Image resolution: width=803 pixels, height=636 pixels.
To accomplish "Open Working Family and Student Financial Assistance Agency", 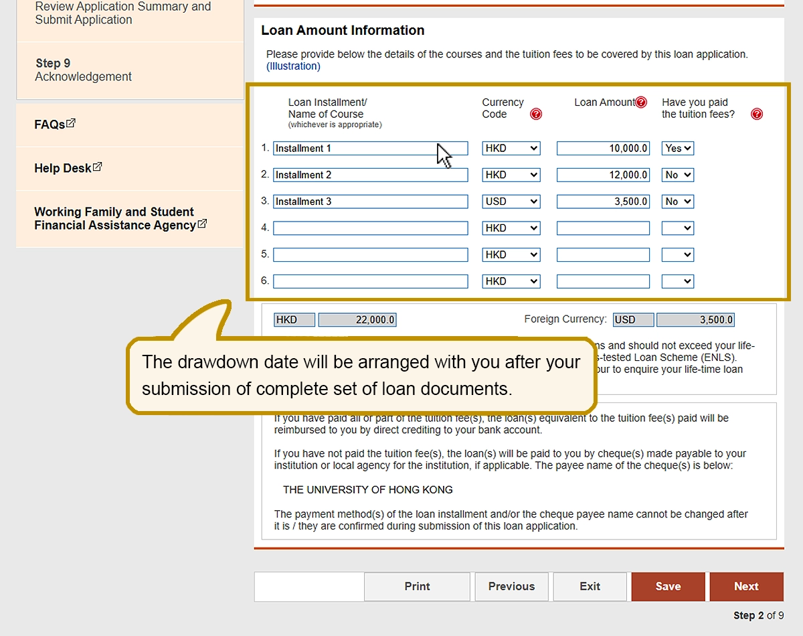I will click(120, 219).
